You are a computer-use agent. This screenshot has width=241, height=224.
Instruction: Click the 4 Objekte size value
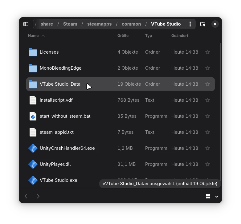pos(128,52)
